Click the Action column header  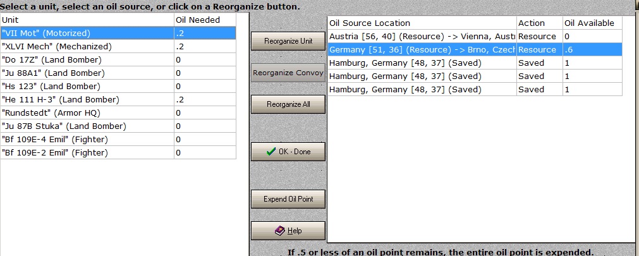(x=540, y=23)
